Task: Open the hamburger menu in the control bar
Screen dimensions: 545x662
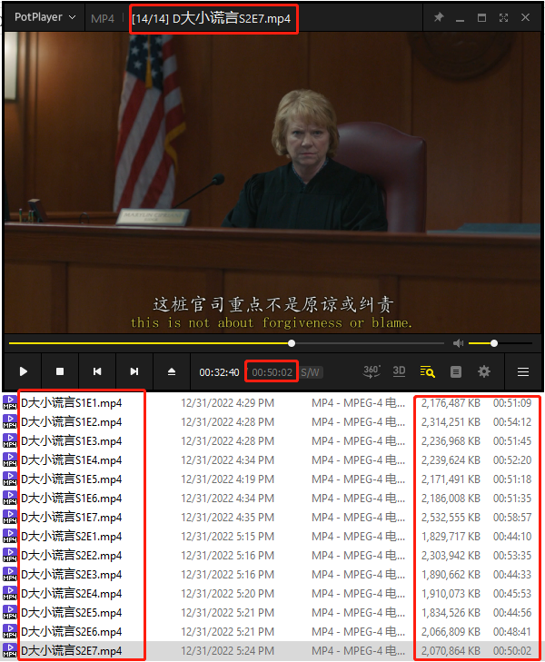Action: 523,371
